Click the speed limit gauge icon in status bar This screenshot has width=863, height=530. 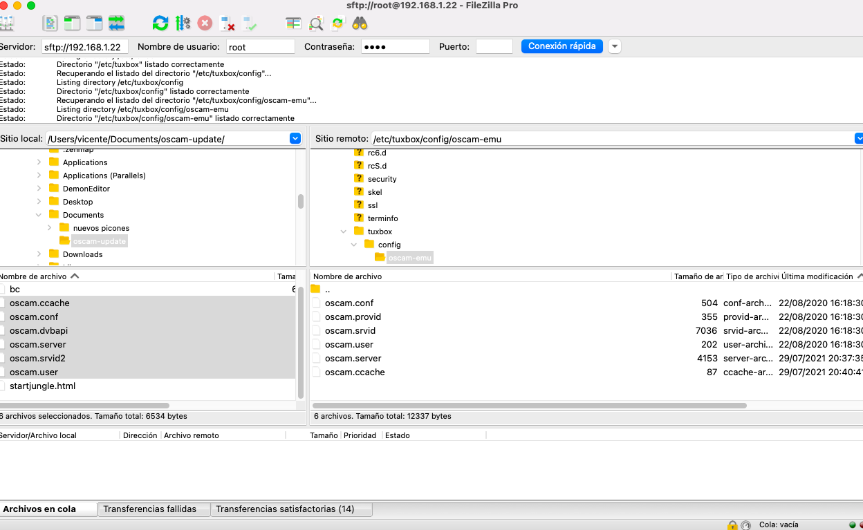[x=745, y=525]
